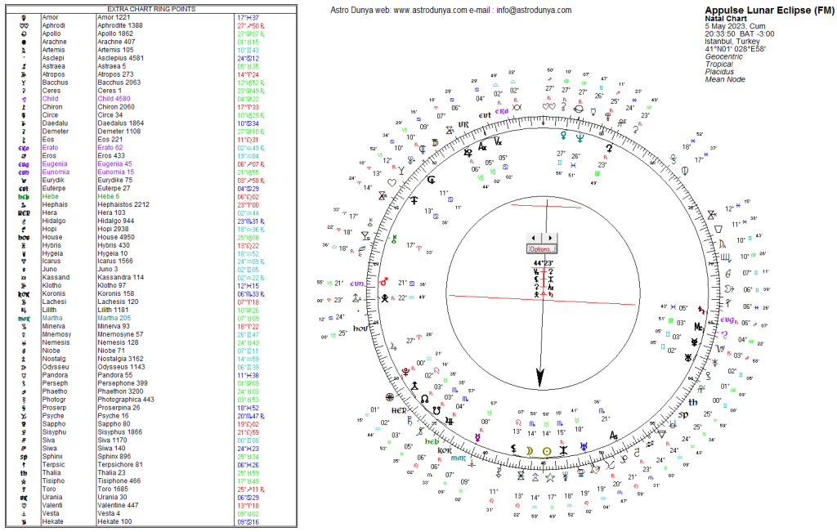Click the left arrow button in chart center
The width and height of the screenshot is (837, 532).
coord(534,239)
